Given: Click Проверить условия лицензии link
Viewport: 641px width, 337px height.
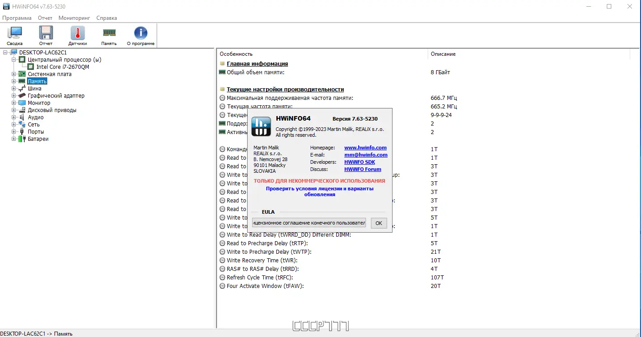Looking at the screenshot, I should (x=320, y=192).
